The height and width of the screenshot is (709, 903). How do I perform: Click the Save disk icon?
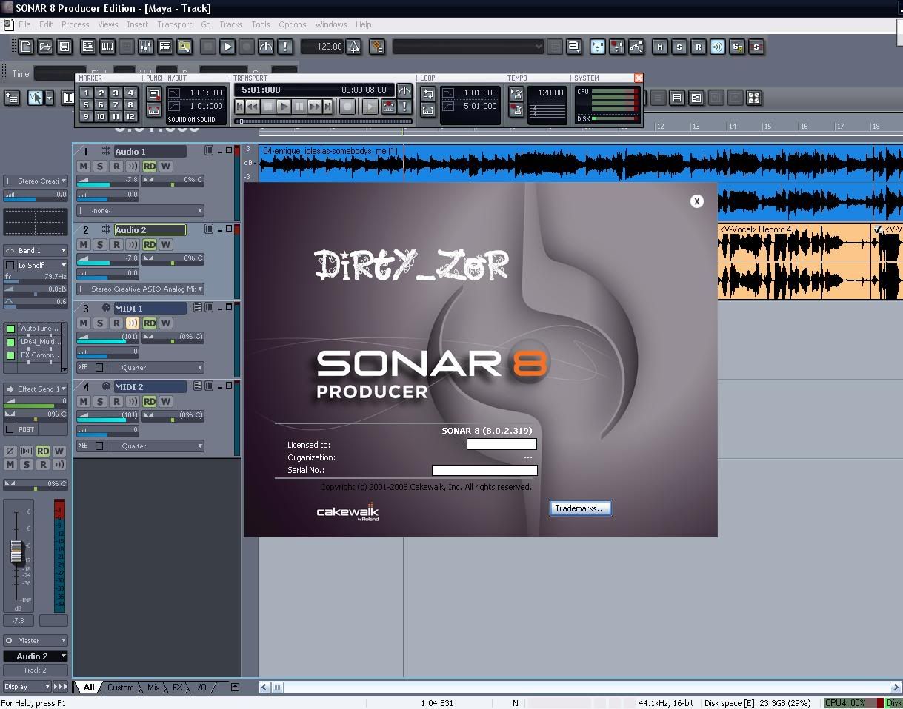pyautogui.click(x=64, y=47)
